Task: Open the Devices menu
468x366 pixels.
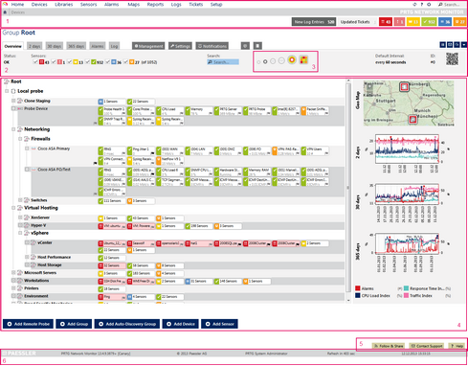Action: point(39,5)
